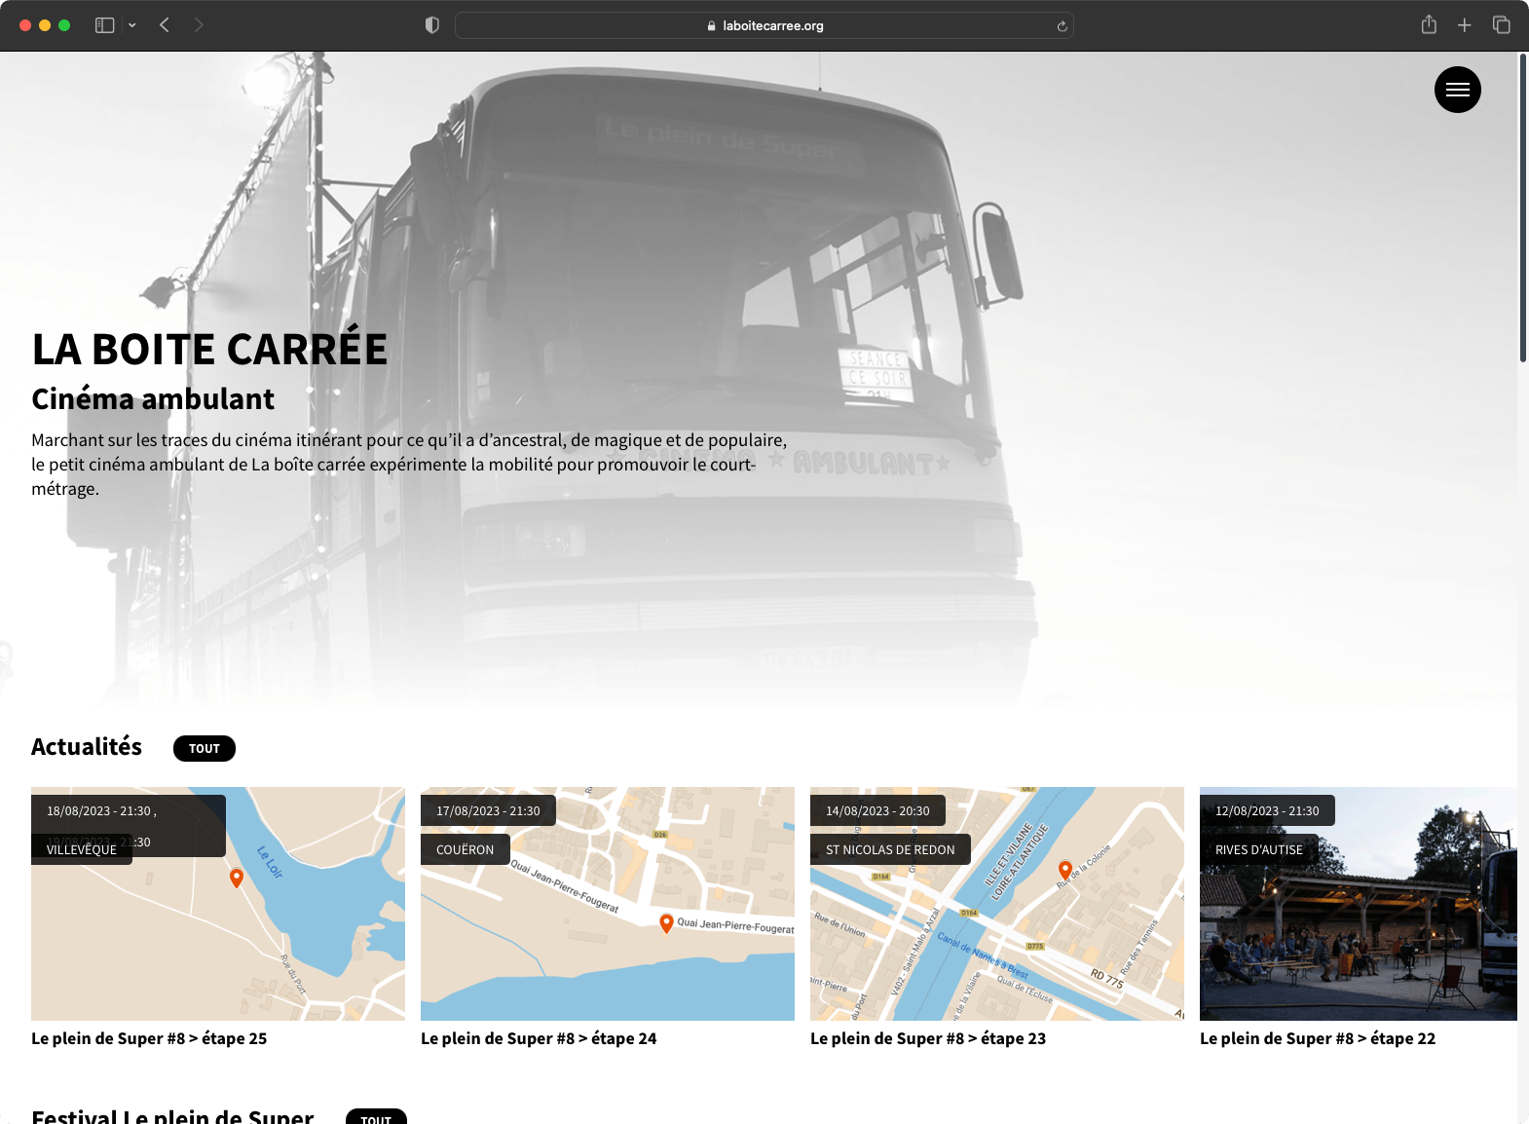Open link Le plein de Super #8 > étape 23
1529x1124 pixels.
(x=928, y=1038)
